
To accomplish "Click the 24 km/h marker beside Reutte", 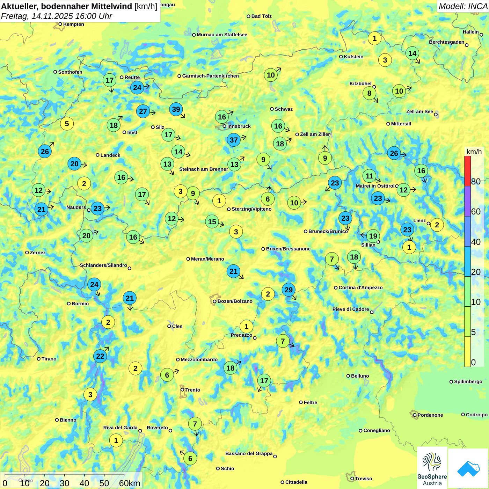I will [x=137, y=88].
